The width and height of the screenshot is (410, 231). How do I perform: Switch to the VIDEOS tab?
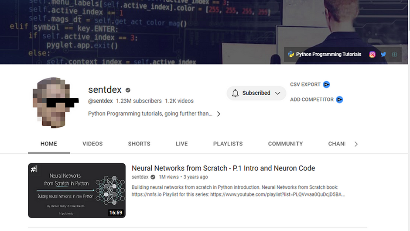coord(92,144)
